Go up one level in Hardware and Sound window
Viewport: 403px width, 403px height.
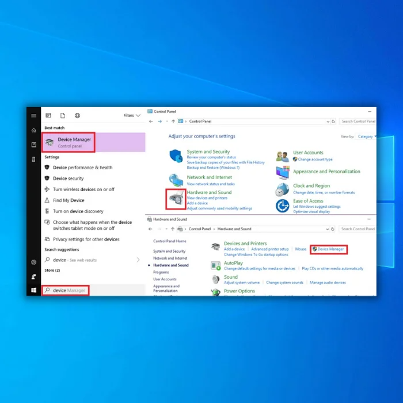click(x=173, y=229)
